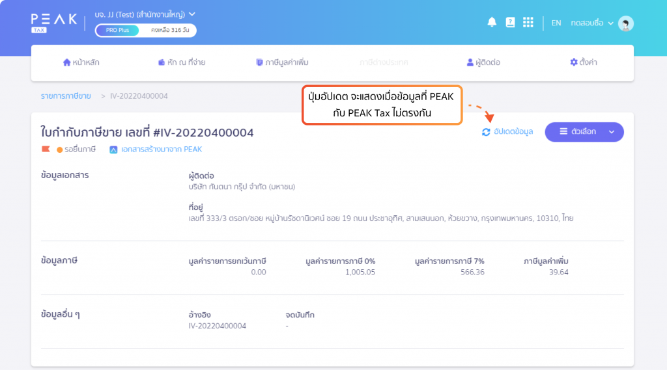Image resolution: width=667 pixels, height=370 pixels.
Task: Click the ตัวเลือก options button
Action: pos(584,132)
